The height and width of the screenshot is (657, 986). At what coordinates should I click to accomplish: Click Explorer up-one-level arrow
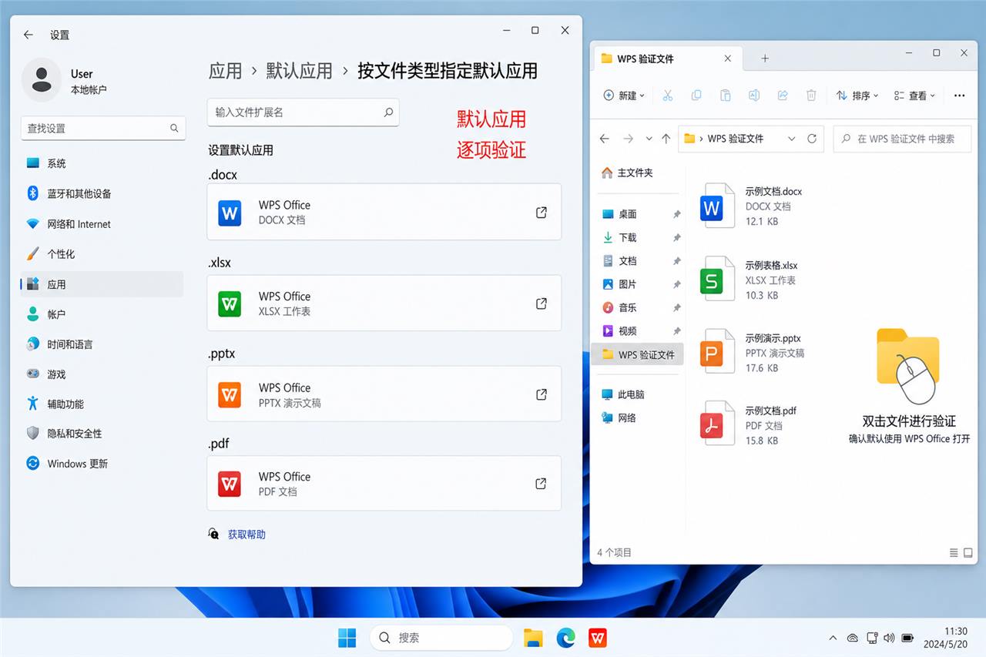pos(666,139)
